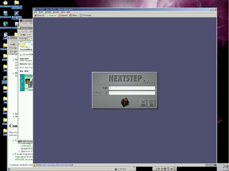Open the Power menu in VMware
The width and height of the screenshot is (229, 171).
[x=41, y=12]
